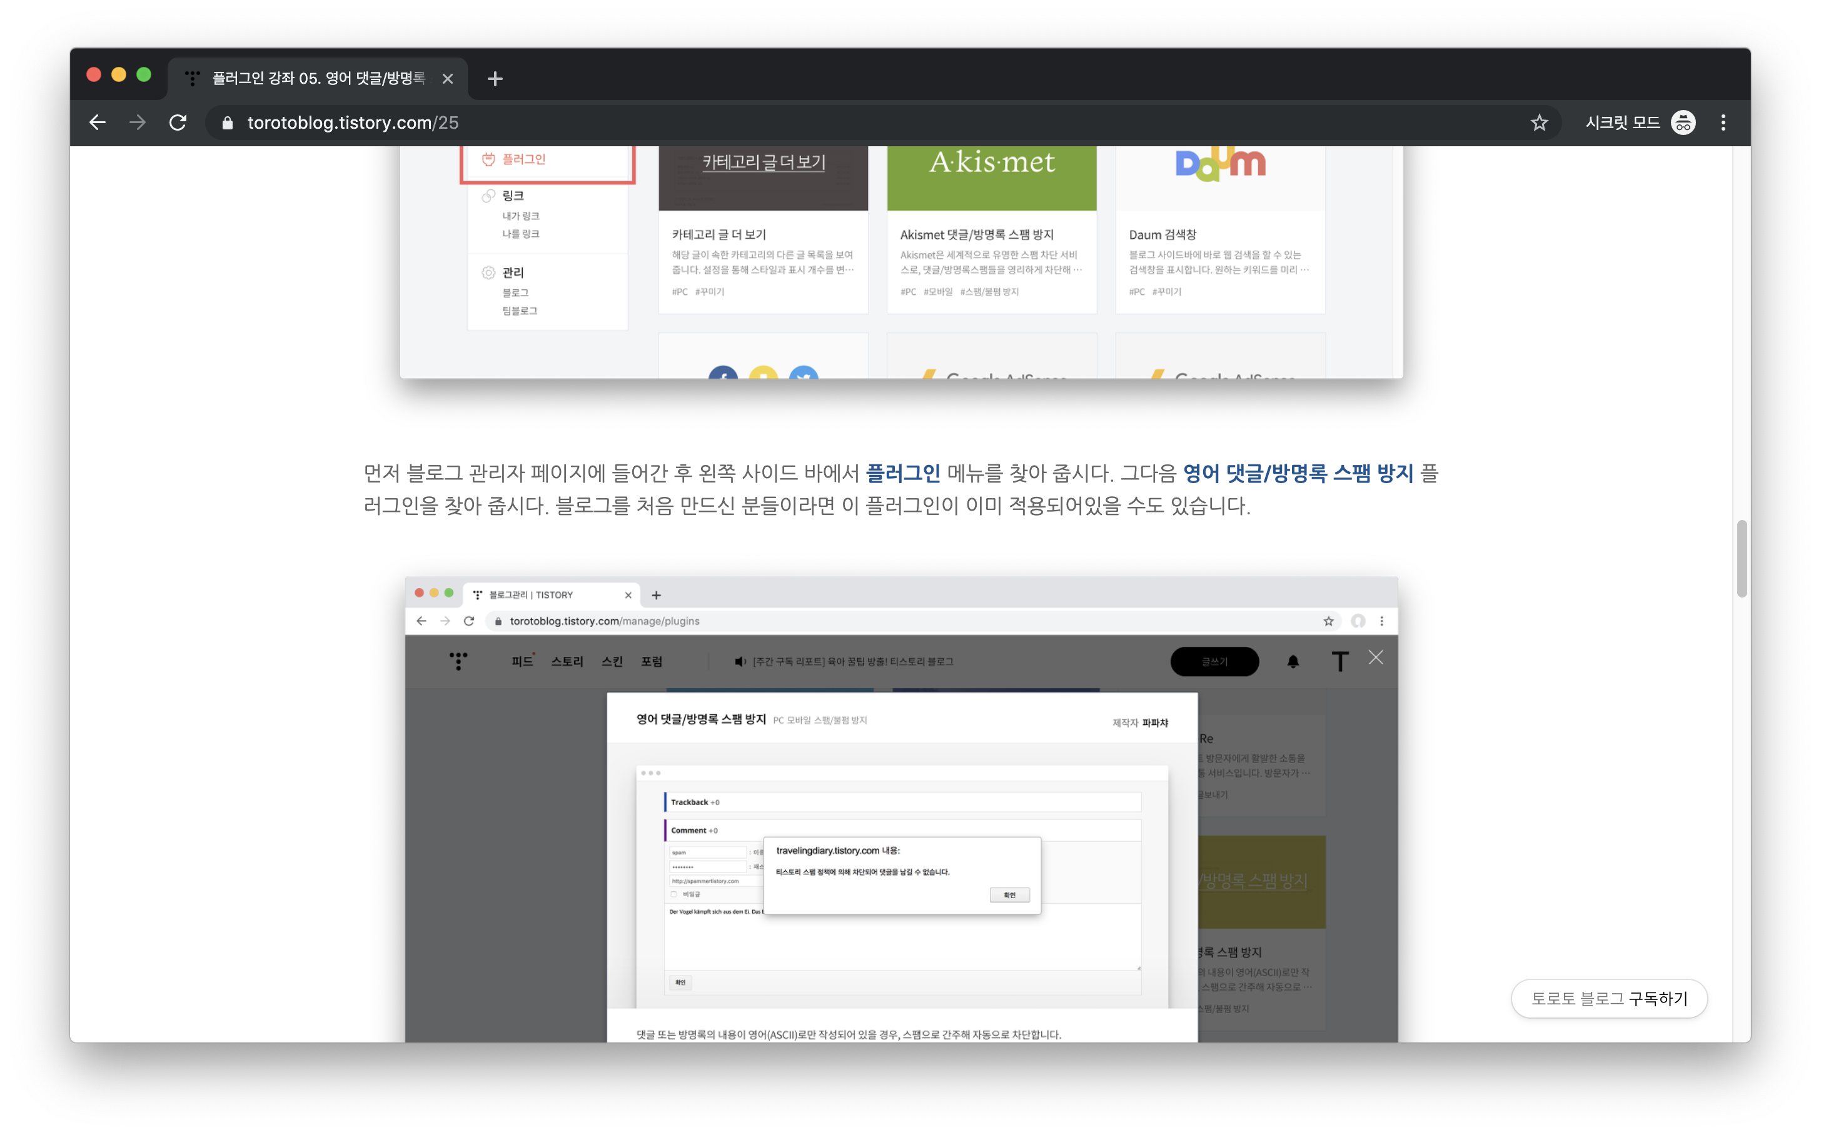Click the embedded browser's new tab plus
The image size is (1821, 1135).
657,594
